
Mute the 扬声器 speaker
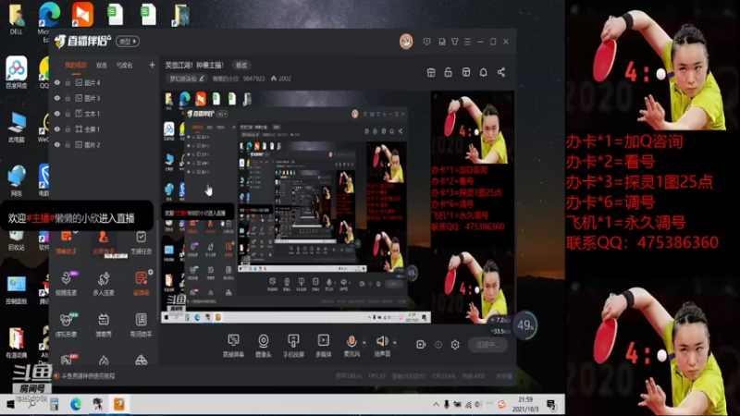(x=382, y=345)
